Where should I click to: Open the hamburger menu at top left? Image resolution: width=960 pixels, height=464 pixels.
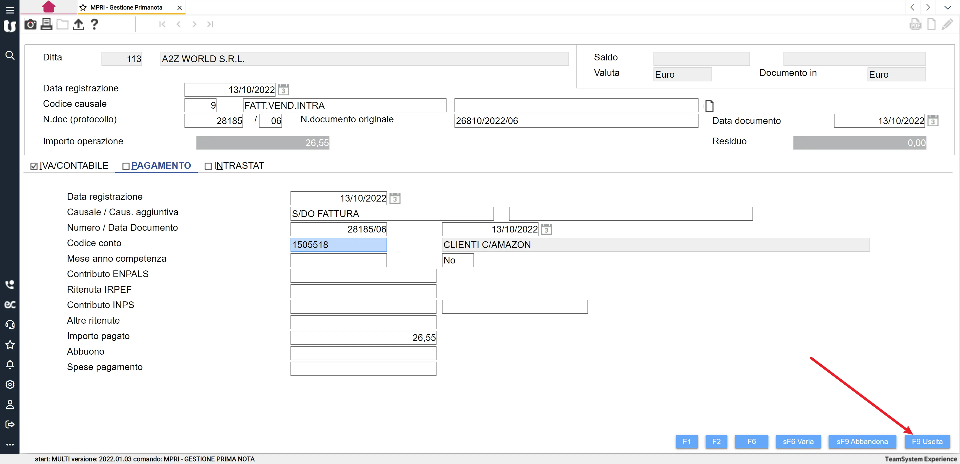(10, 10)
